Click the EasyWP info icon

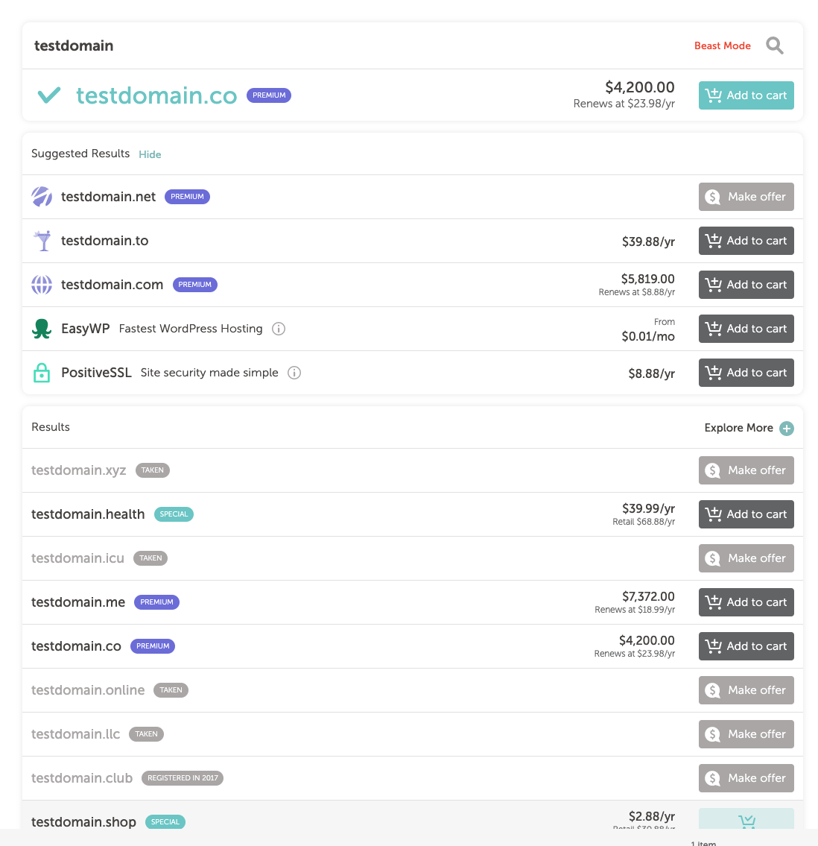[278, 329]
